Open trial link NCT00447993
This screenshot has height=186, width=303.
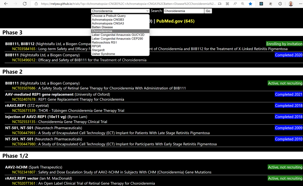click(24, 133)
